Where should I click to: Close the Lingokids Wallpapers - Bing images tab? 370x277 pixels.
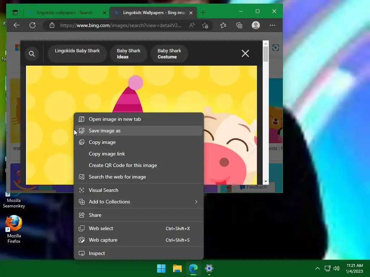coord(191,13)
